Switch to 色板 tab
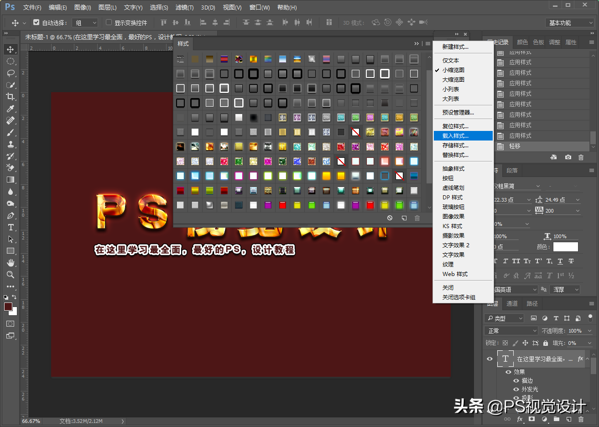This screenshot has width=599, height=427. 538,42
